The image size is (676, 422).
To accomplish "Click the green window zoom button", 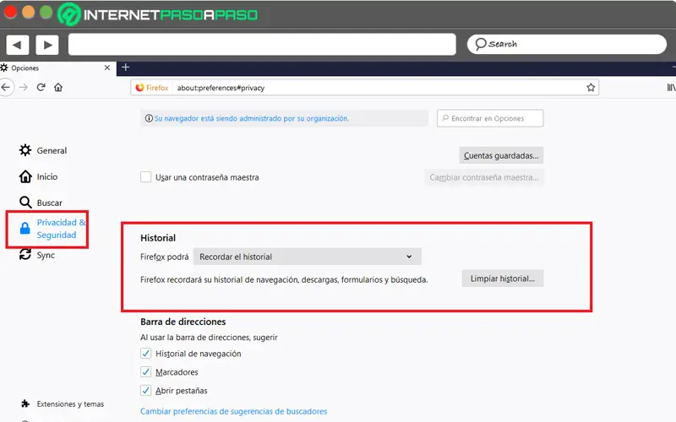I will [x=46, y=12].
